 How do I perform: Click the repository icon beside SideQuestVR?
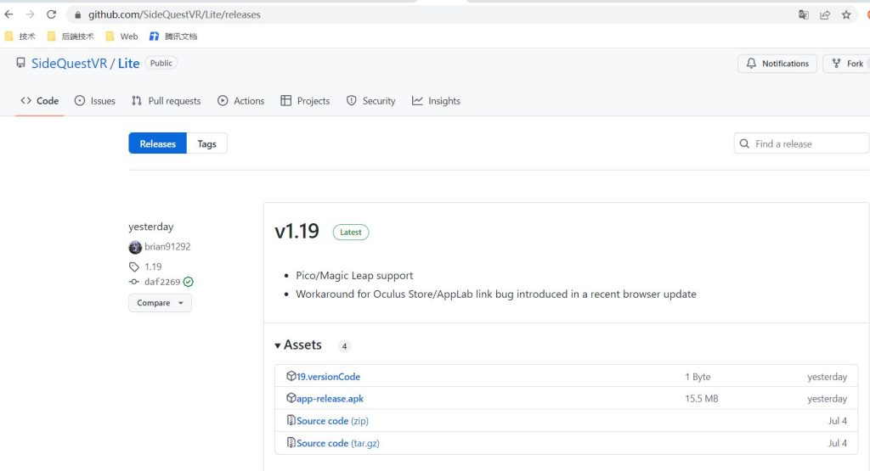coord(20,63)
